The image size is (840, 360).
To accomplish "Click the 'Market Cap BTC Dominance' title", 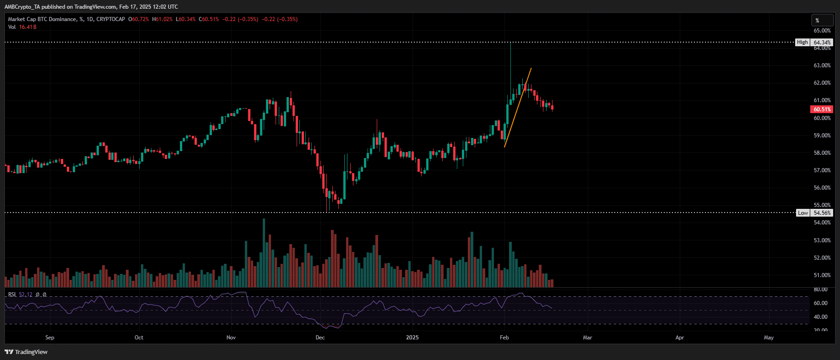I will coord(42,19).
